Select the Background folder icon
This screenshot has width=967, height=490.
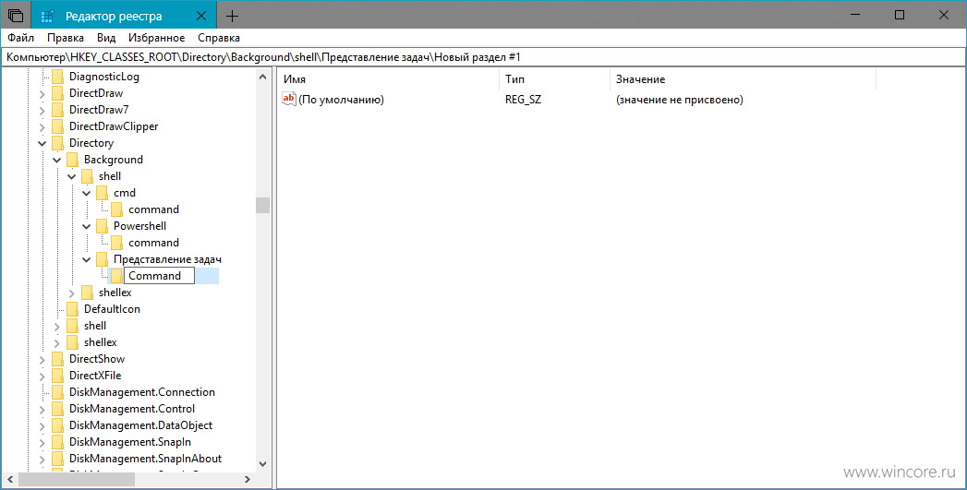click(x=73, y=160)
